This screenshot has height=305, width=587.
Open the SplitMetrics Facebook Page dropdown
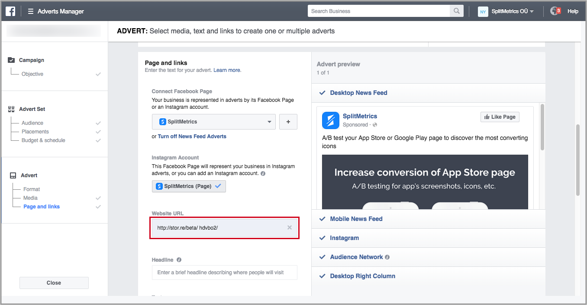(x=214, y=122)
